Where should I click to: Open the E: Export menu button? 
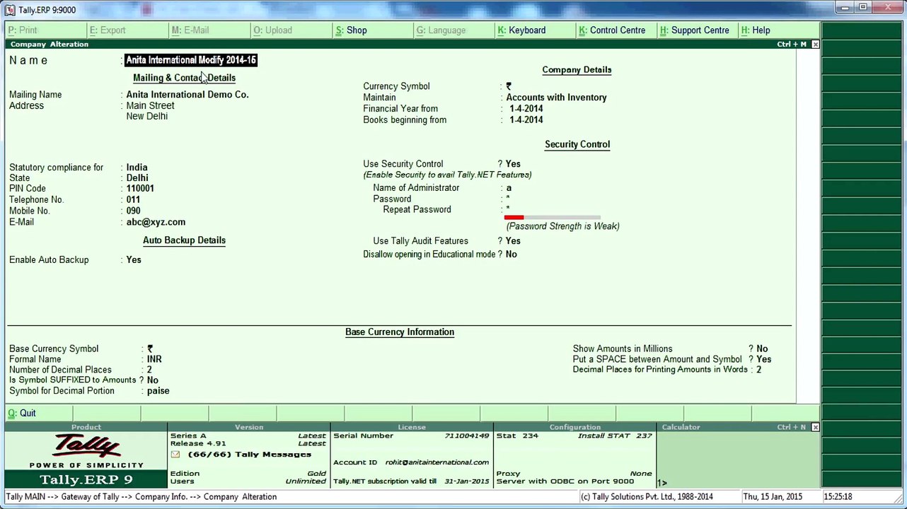pyautogui.click(x=127, y=30)
